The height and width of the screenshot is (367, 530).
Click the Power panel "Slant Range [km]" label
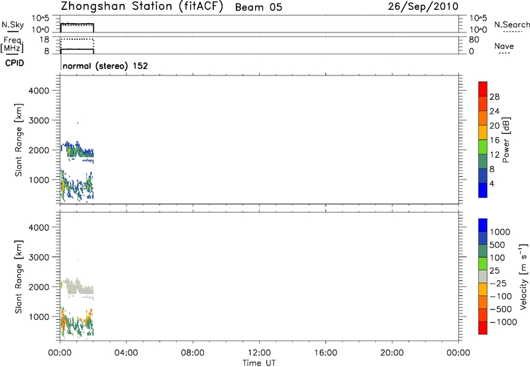[x=19, y=140]
